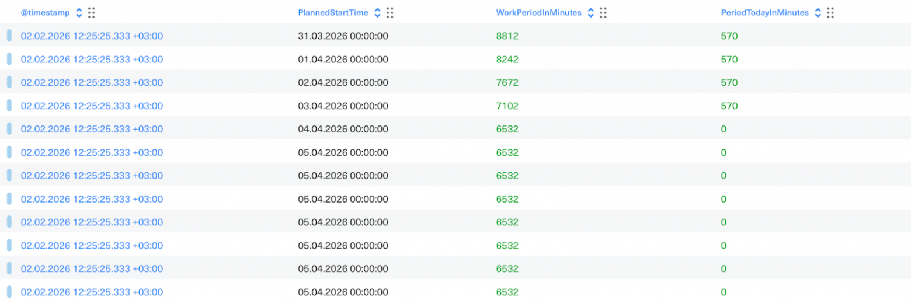Click the blue row marker of 02.04.2026 row
The height and width of the screenshot is (300, 911).
(x=9, y=82)
